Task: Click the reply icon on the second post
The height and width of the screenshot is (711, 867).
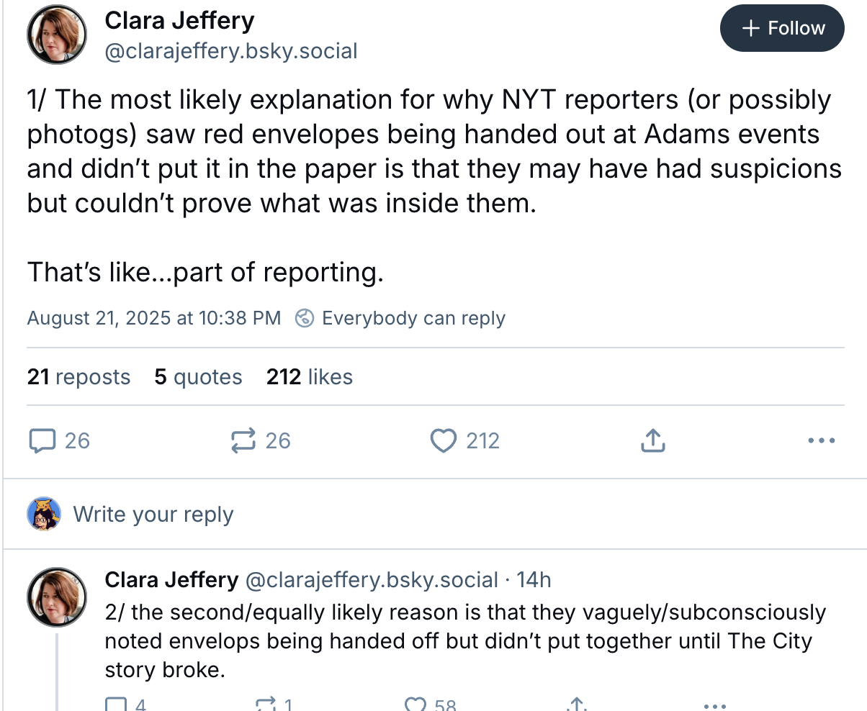Action: 116,705
